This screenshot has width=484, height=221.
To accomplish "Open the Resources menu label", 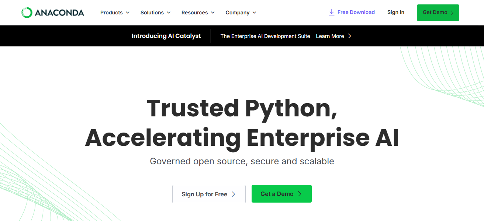I will coord(194,13).
